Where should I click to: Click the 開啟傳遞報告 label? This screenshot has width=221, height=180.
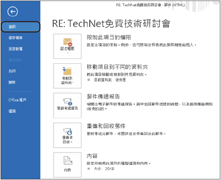pos(67,108)
